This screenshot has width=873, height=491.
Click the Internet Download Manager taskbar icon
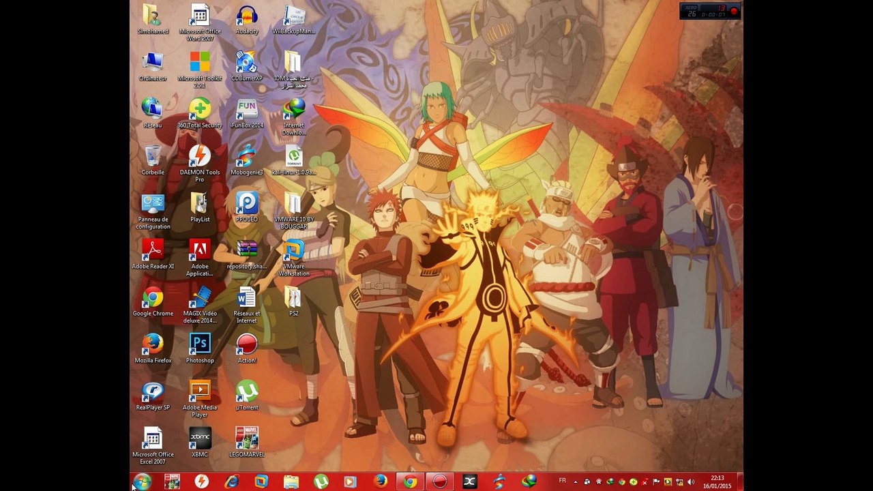click(x=529, y=481)
